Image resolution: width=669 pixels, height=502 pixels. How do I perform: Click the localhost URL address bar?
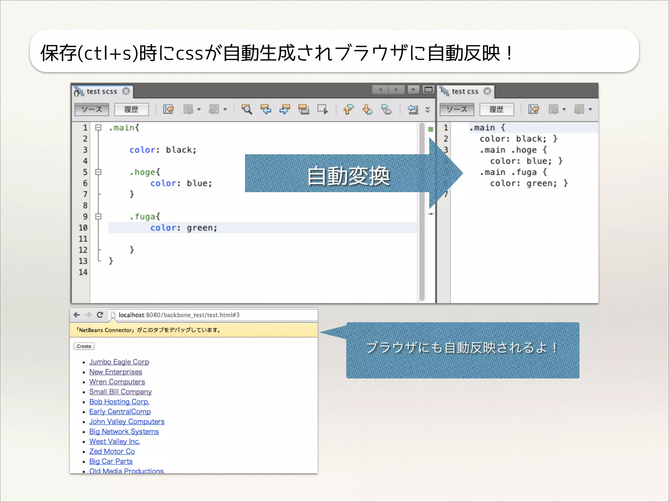coord(212,315)
